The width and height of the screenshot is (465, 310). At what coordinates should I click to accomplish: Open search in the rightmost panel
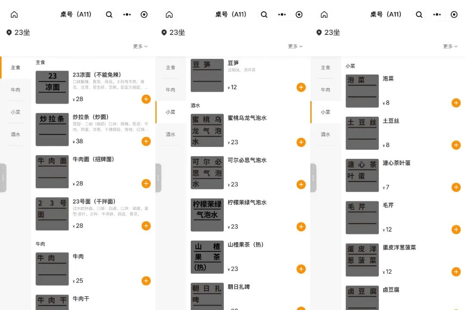click(x=419, y=14)
